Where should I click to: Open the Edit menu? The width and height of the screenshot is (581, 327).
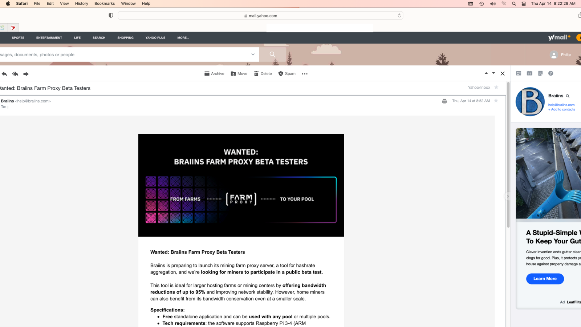[50, 4]
